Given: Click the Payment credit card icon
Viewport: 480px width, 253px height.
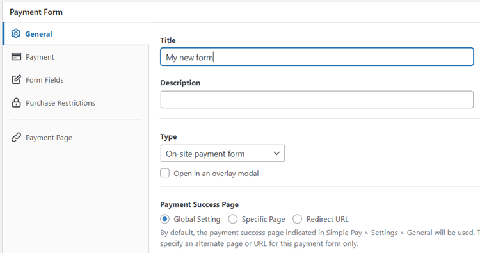Looking at the screenshot, I should pyautogui.click(x=16, y=56).
